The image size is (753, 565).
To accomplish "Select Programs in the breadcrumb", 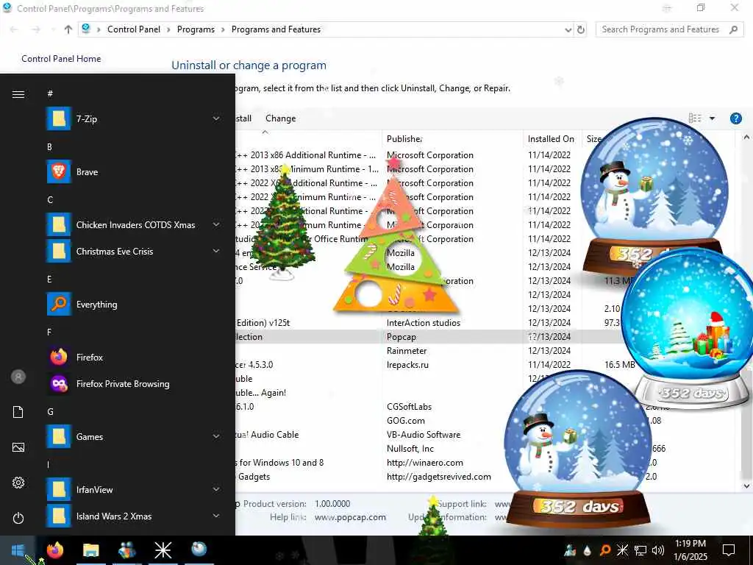I will click(196, 29).
